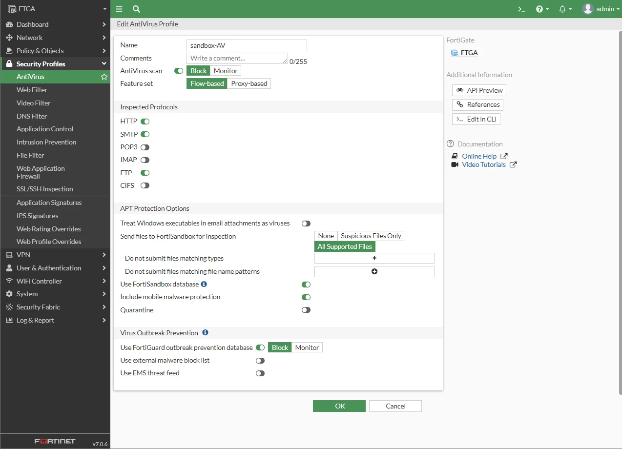
Task: Enable POP3 protocol inspection
Action: click(145, 147)
